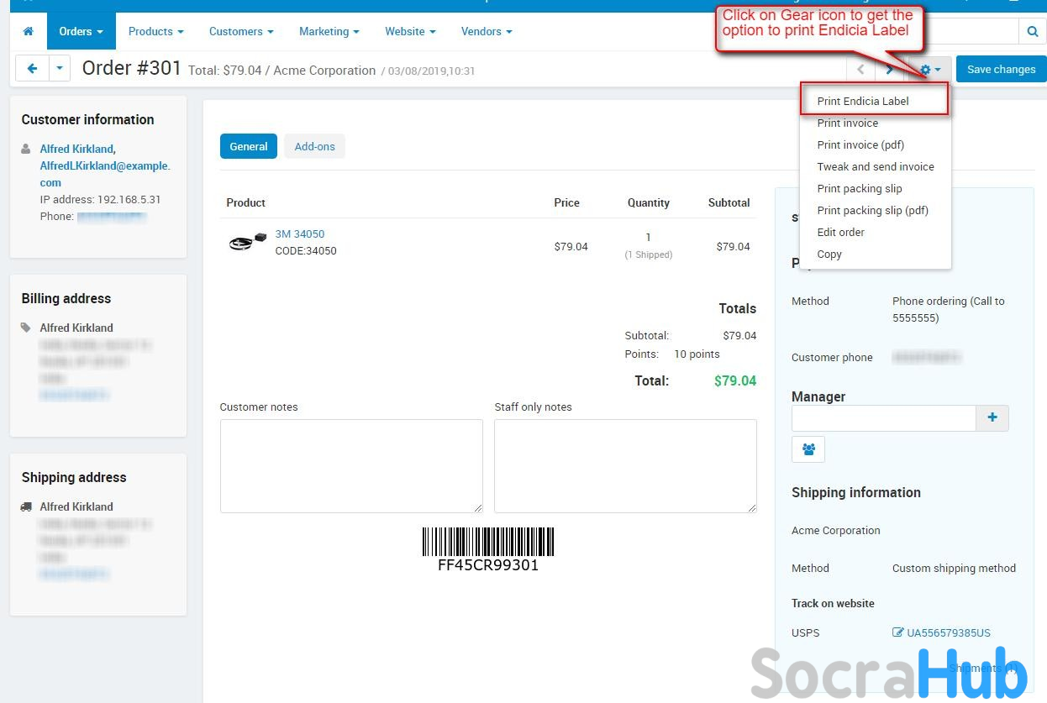The width and height of the screenshot is (1047, 703).
Task: Open the gear actions dropdown
Action: click(x=929, y=70)
